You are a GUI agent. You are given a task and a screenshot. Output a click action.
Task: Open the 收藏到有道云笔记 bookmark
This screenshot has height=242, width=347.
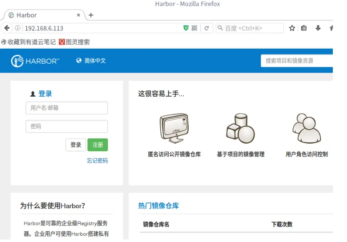[x=29, y=42]
